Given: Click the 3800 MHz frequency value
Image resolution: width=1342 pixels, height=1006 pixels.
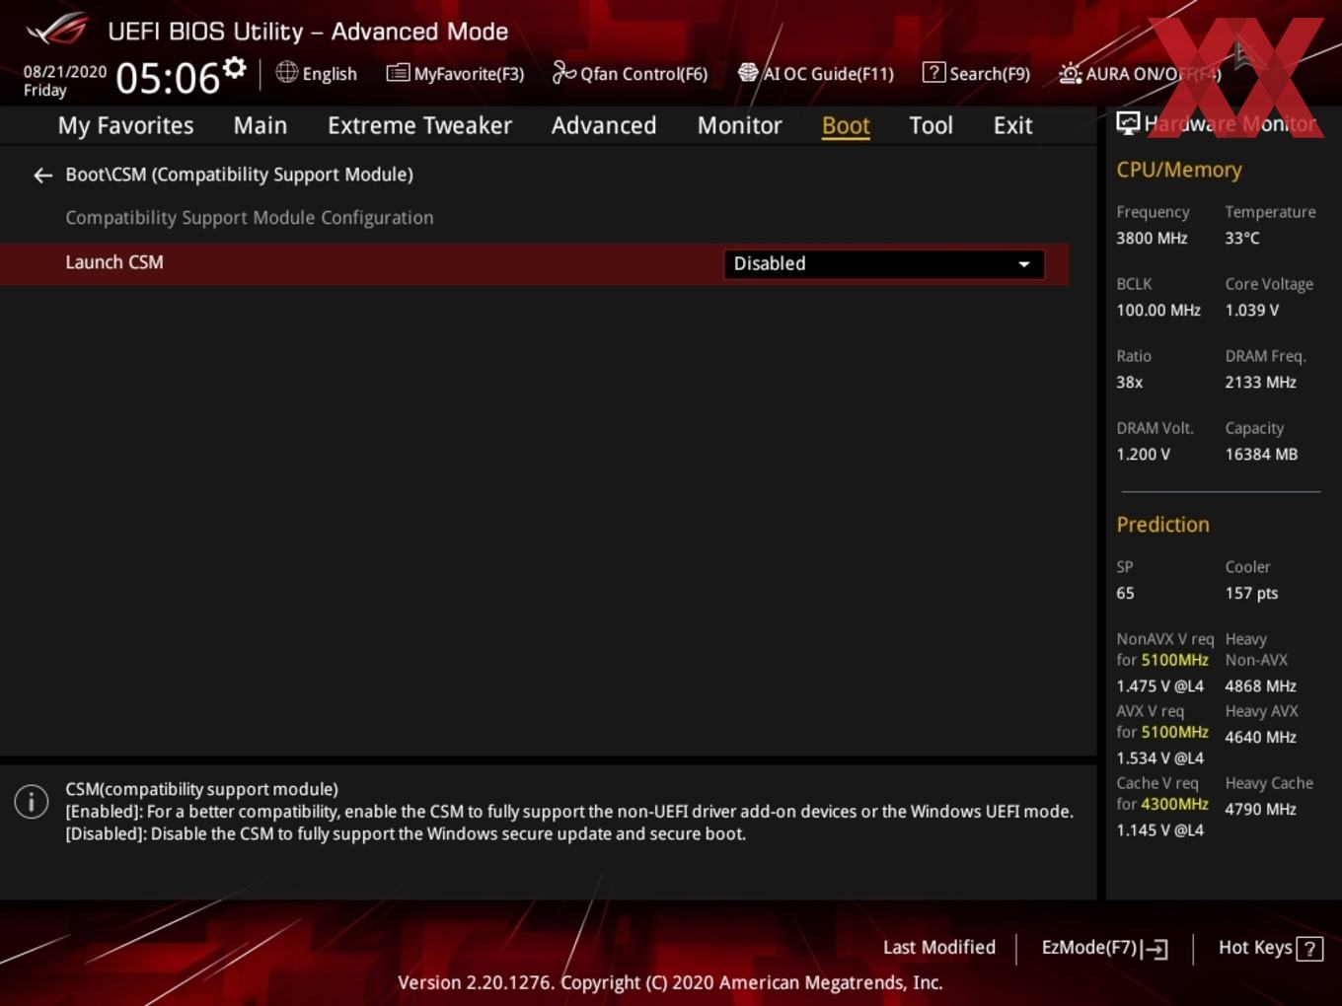Looking at the screenshot, I should (x=1152, y=238).
